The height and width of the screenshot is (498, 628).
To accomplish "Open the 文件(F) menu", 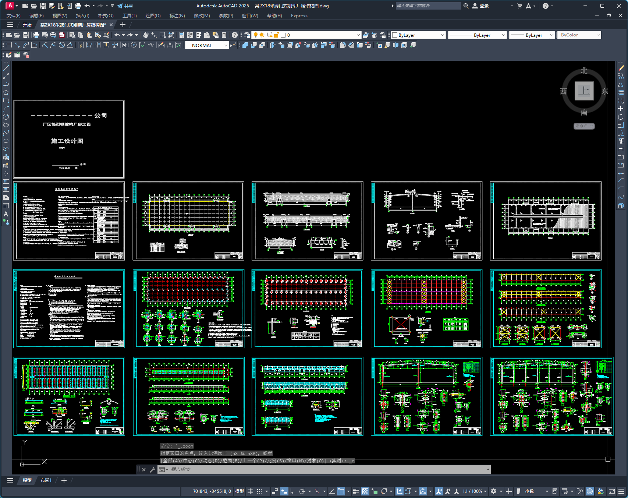I will [14, 16].
